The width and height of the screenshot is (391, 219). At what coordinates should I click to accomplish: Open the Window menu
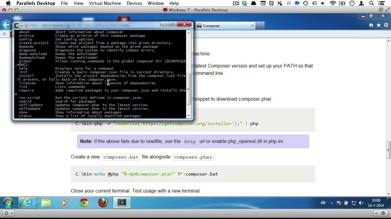156,3
